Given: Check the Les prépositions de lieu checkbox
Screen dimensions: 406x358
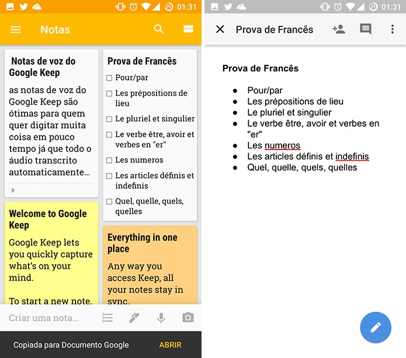Looking at the screenshot, I should click(x=109, y=93).
